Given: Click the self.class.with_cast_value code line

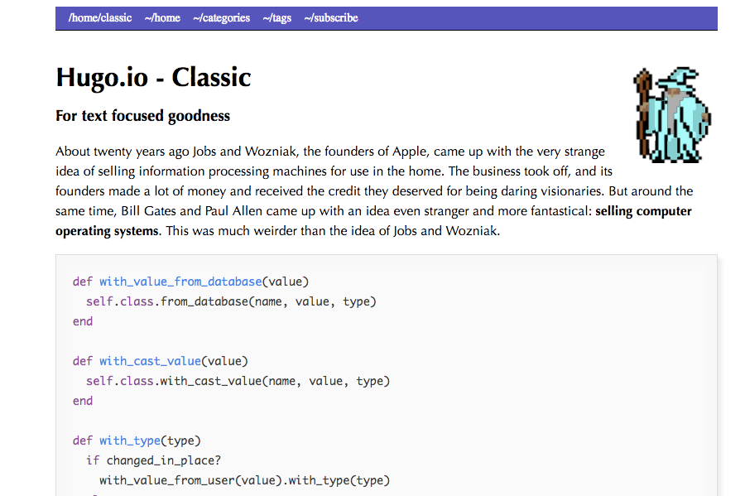Looking at the screenshot, I should [x=238, y=381].
